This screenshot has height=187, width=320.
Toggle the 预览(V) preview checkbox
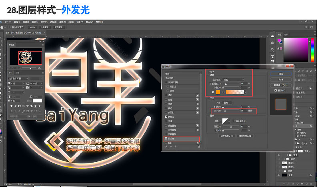pyautogui.click(x=276, y=90)
